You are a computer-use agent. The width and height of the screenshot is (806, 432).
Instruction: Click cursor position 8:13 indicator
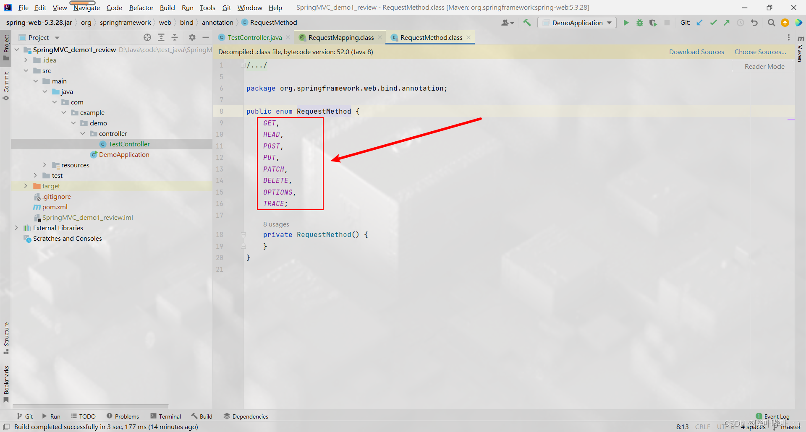tap(682, 427)
